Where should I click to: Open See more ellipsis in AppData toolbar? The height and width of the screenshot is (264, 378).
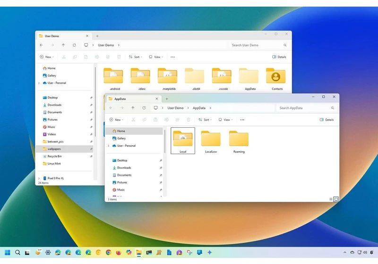(242, 120)
